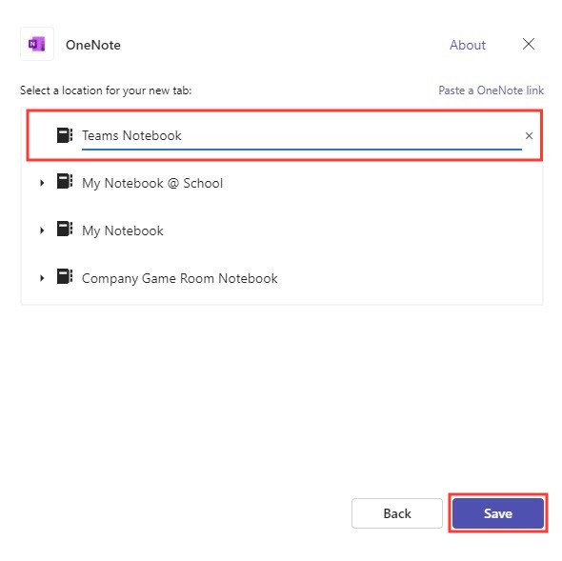Expand My Notebook @ School
The height and width of the screenshot is (561, 562).
pos(42,183)
